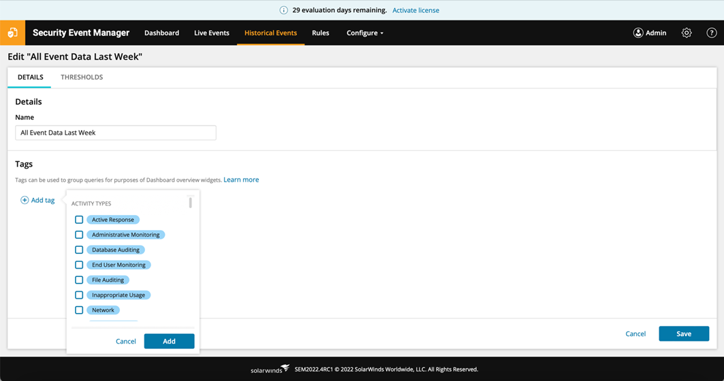Click the Activate license link
Image resolution: width=724 pixels, height=381 pixels.
pyautogui.click(x=415, y=10)
